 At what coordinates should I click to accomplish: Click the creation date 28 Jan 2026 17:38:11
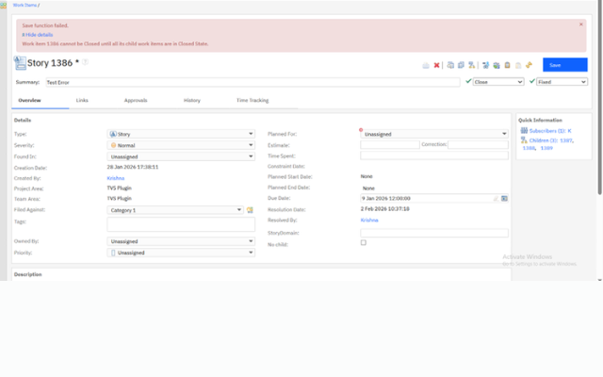pyautogui.click(x=133, y=167)
